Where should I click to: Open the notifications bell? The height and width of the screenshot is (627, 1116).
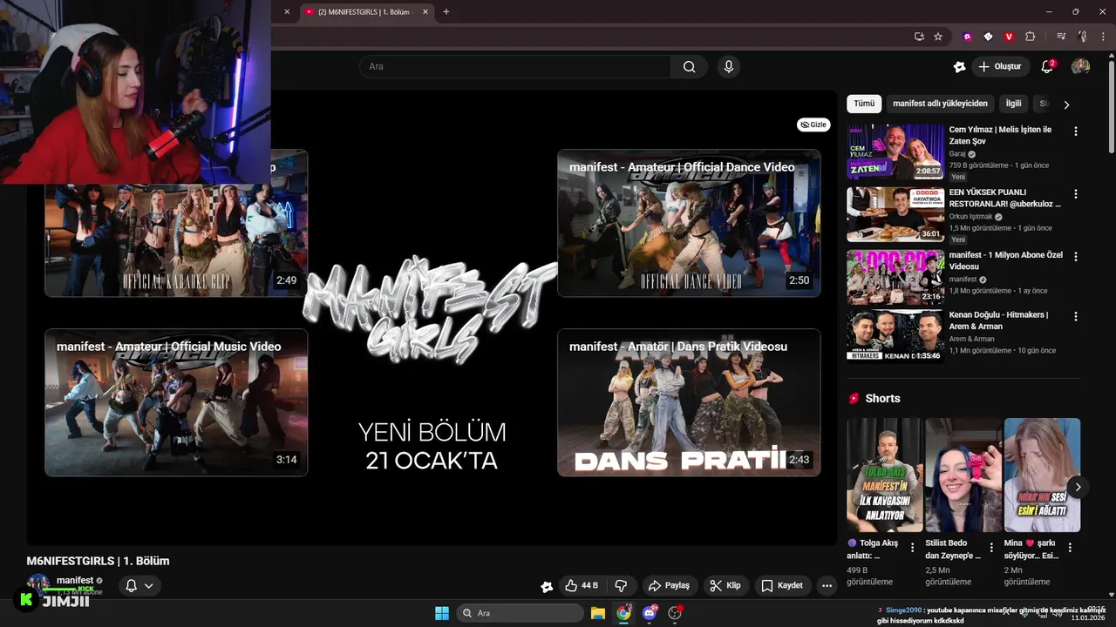click(1048, 67)
